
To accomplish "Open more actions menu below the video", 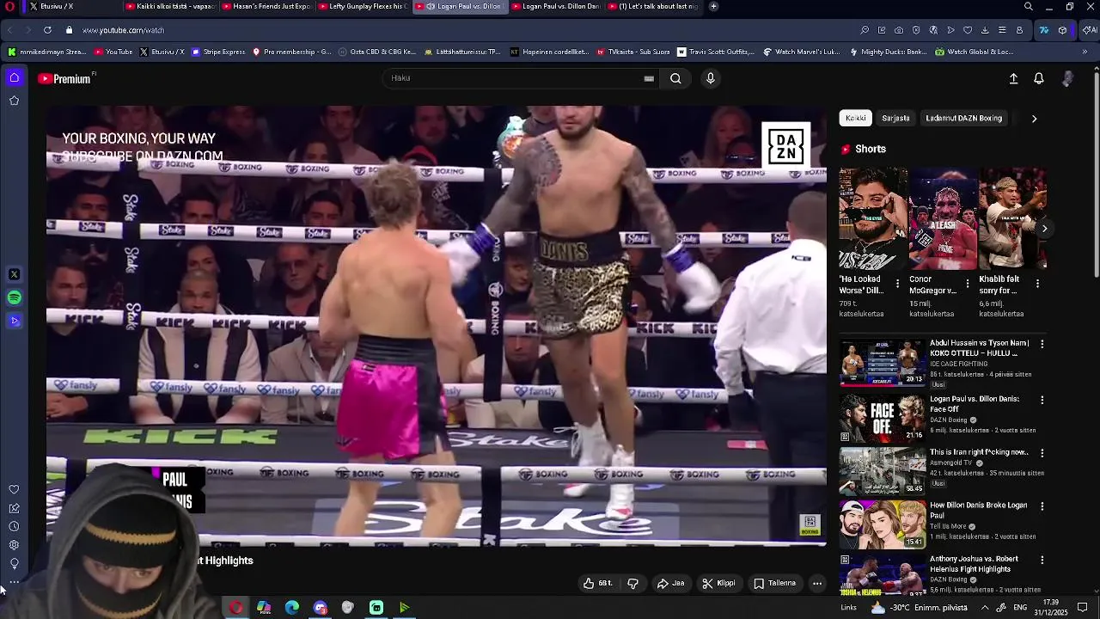I will point(817,584).
